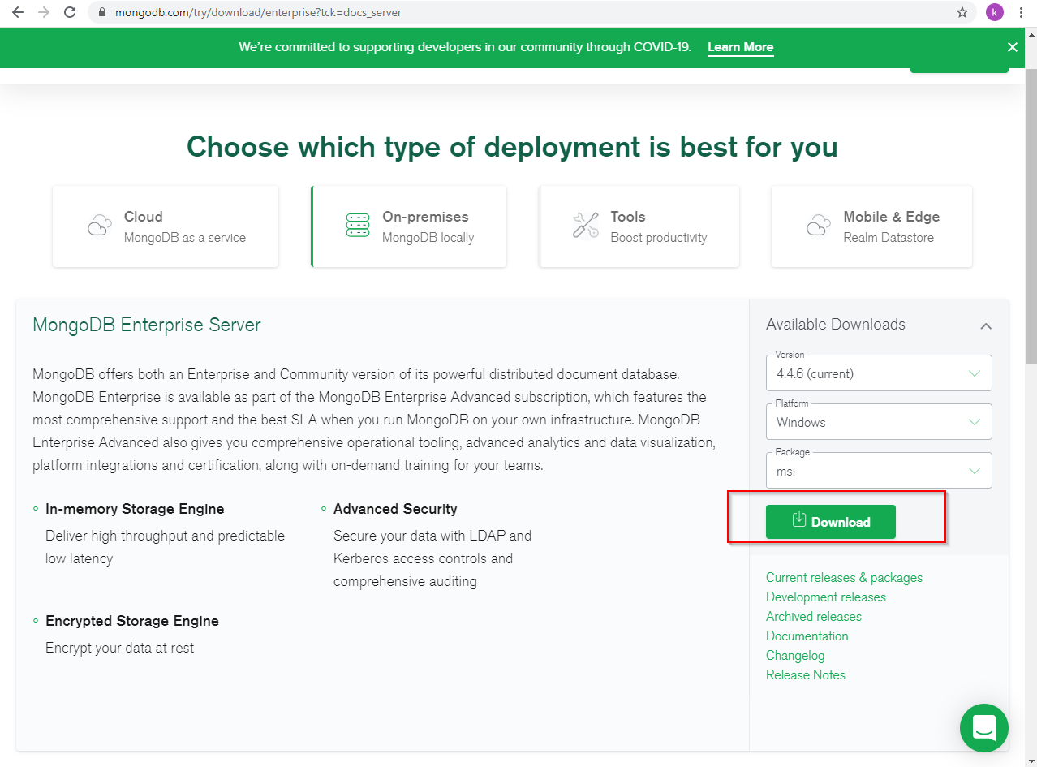Screen dimensions: 1037x767
Task: Go back using the browser back arrow
Action: point(18,12)
